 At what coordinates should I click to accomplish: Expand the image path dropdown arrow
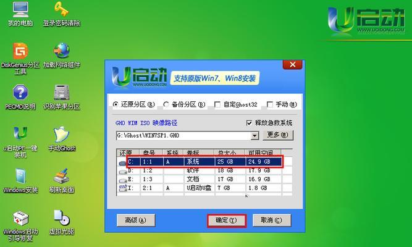click(254, 136)
